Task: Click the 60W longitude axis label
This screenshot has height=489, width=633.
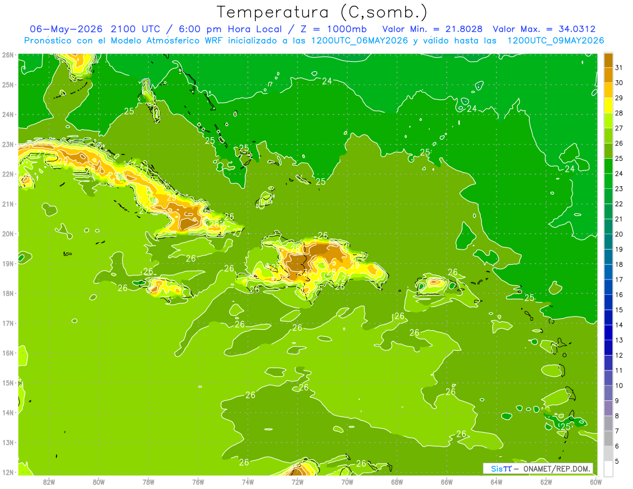Action: tap(596, 482)
